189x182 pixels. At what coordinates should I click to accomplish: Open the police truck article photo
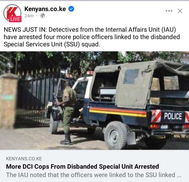tap(94, 101)
